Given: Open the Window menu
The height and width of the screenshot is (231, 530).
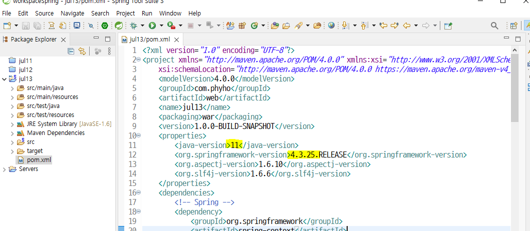Looking at the screenshot, I should click(170, 13).
